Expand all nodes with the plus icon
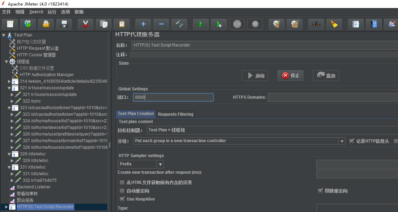 point(143,24)
